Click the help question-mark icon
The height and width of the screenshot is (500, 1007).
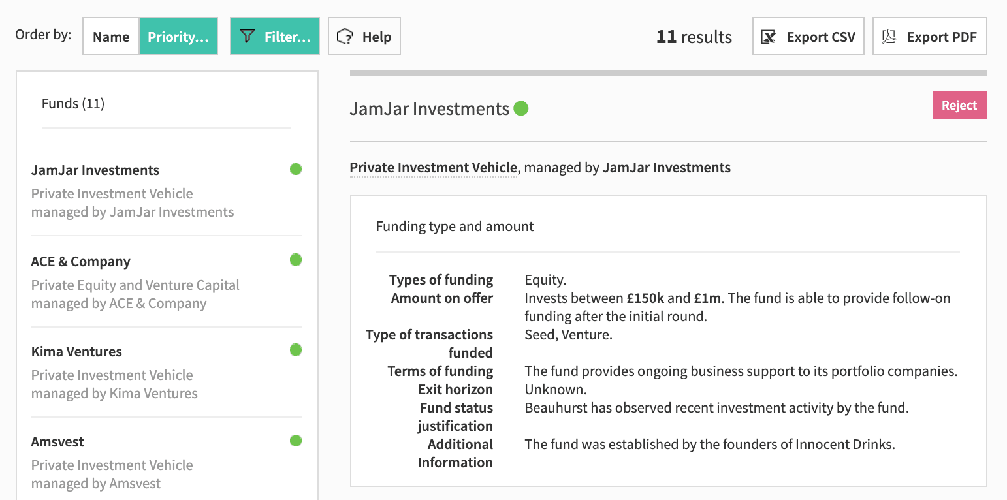click(x=345, y=37)
